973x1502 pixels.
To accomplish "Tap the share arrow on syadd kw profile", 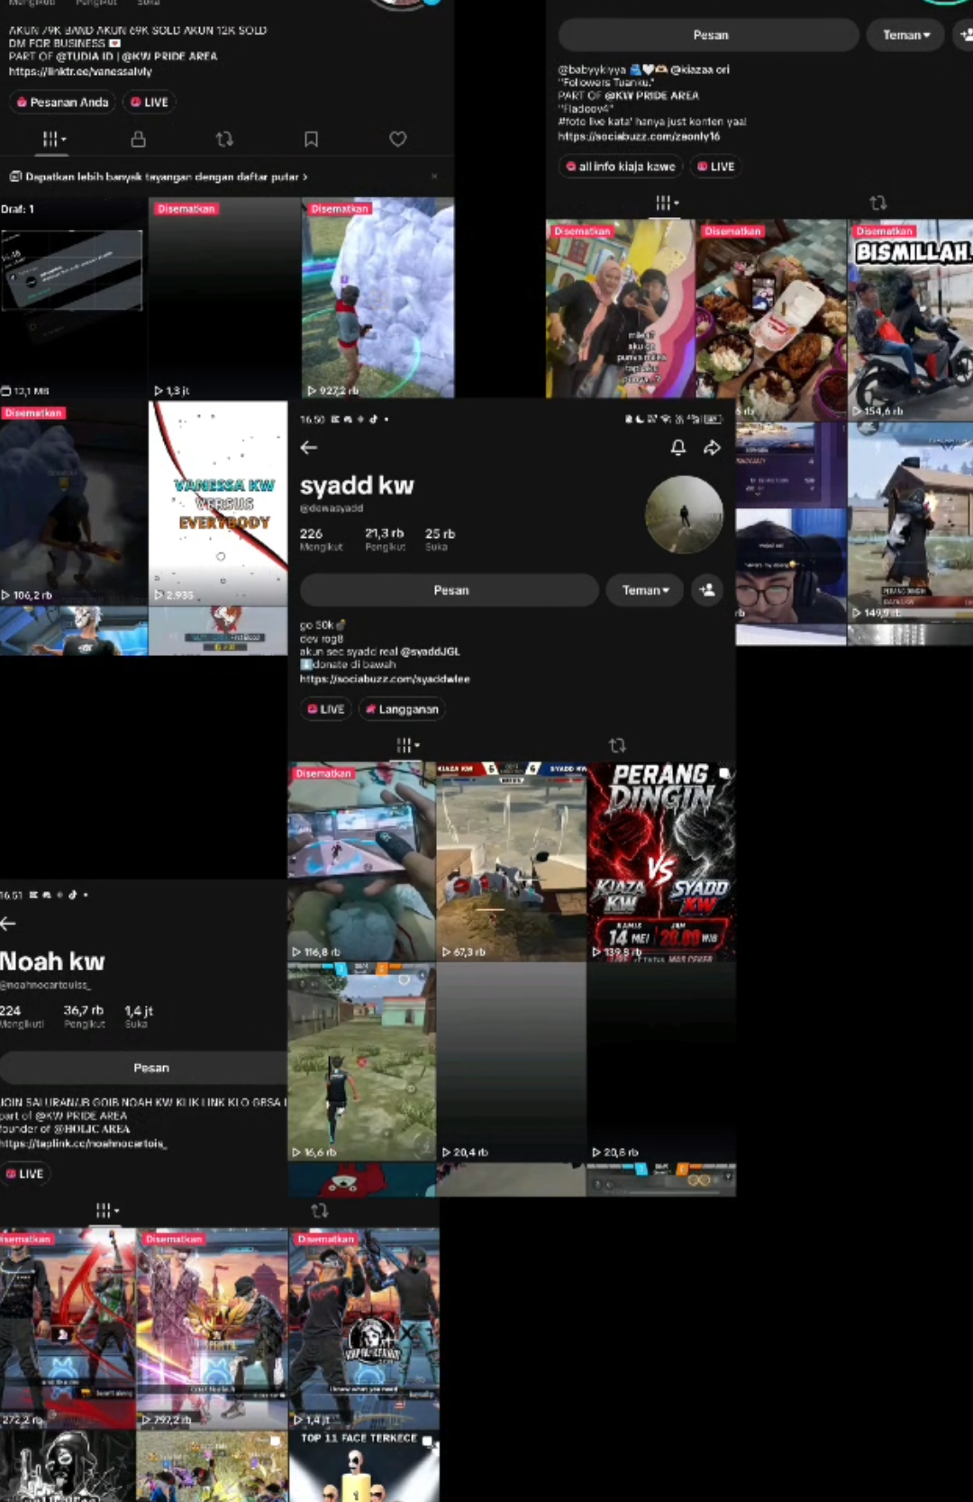I will [x=712, y=448].
